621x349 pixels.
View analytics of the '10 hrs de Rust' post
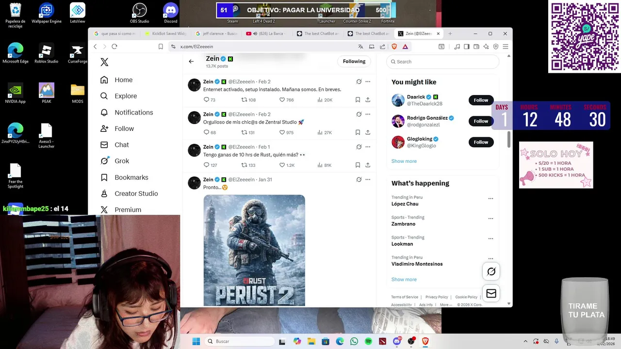(x=324, y=165)
